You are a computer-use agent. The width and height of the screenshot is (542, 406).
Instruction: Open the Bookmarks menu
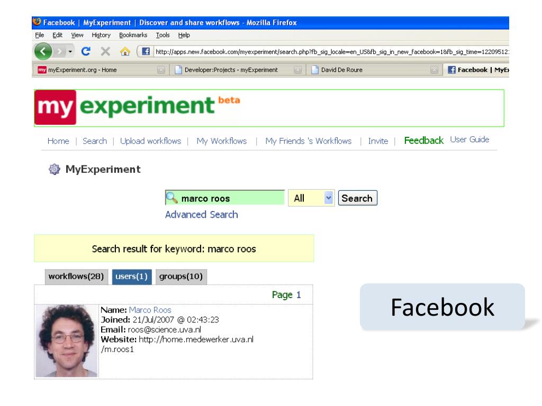(133, 35)
